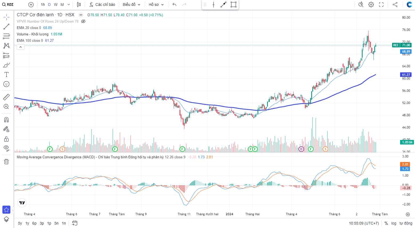Image resolution: width=415 pixels, height=228 pixels.
Task: Open quick search magnifier icon
Action: click(x=361, y=5)
